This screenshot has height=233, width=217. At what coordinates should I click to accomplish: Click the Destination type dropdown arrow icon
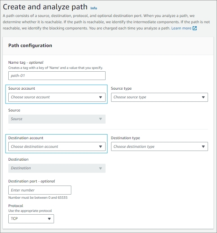[204, 147]
